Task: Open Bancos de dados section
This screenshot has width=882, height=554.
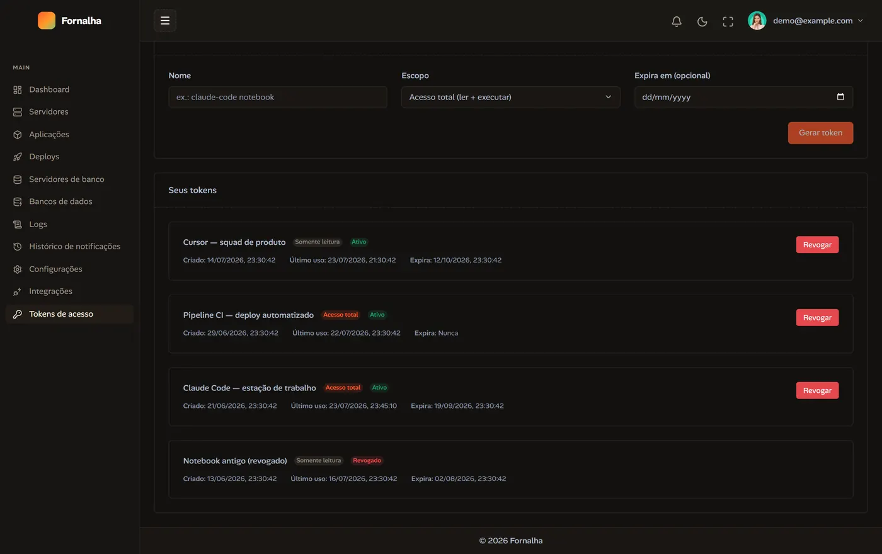Action: pos(69,201)
